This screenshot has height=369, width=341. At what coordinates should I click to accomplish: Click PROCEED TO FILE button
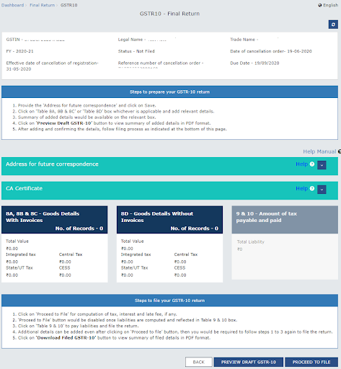point(311,362)
